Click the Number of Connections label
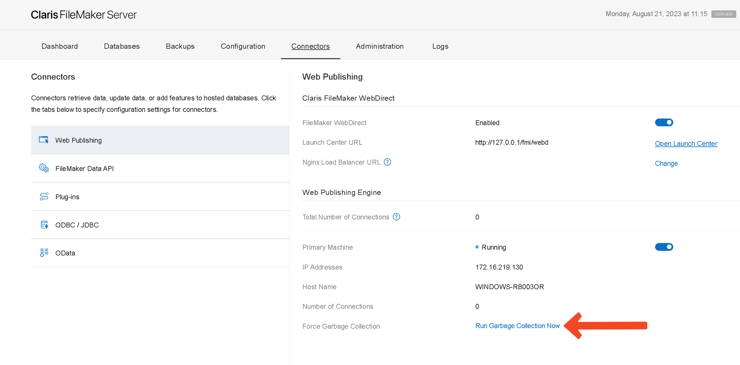This screenshot has width=740, height=365. coord(338,306)
